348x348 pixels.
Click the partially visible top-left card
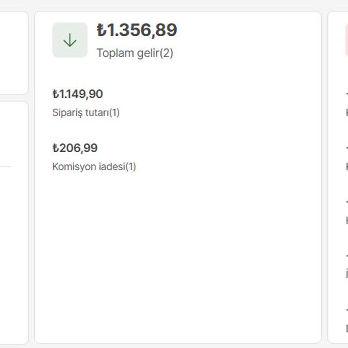click(14, 52)
